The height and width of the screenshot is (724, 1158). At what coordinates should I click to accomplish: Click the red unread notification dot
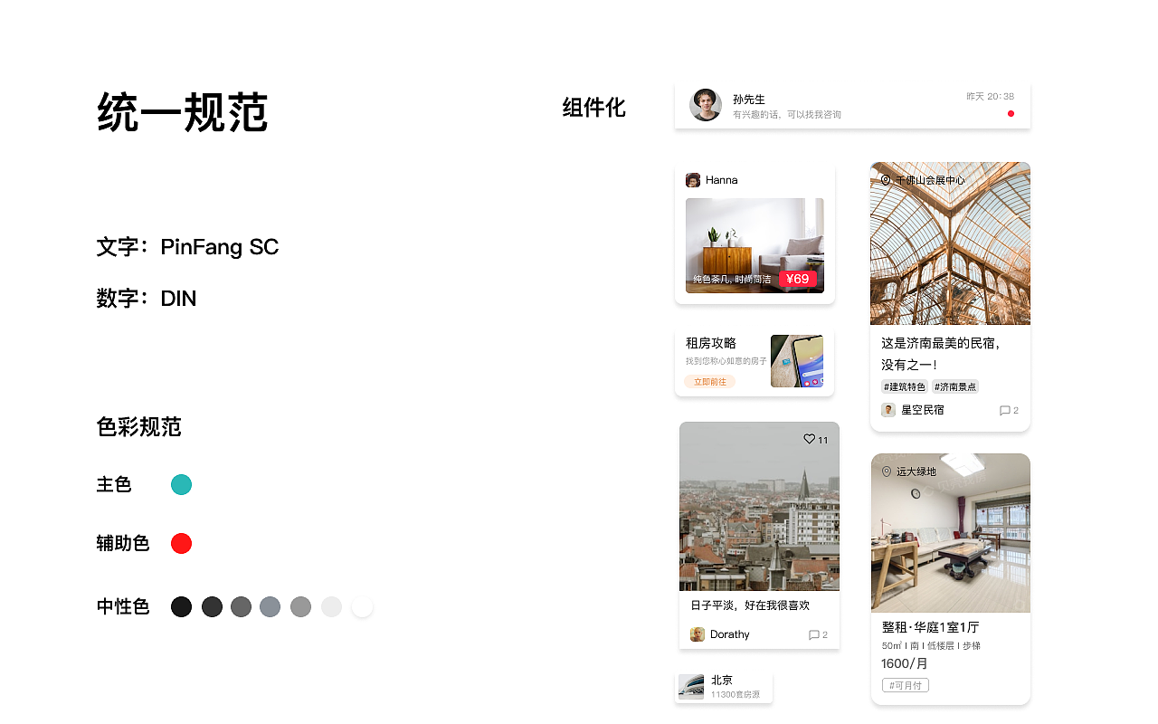[x=1011, y=113]
